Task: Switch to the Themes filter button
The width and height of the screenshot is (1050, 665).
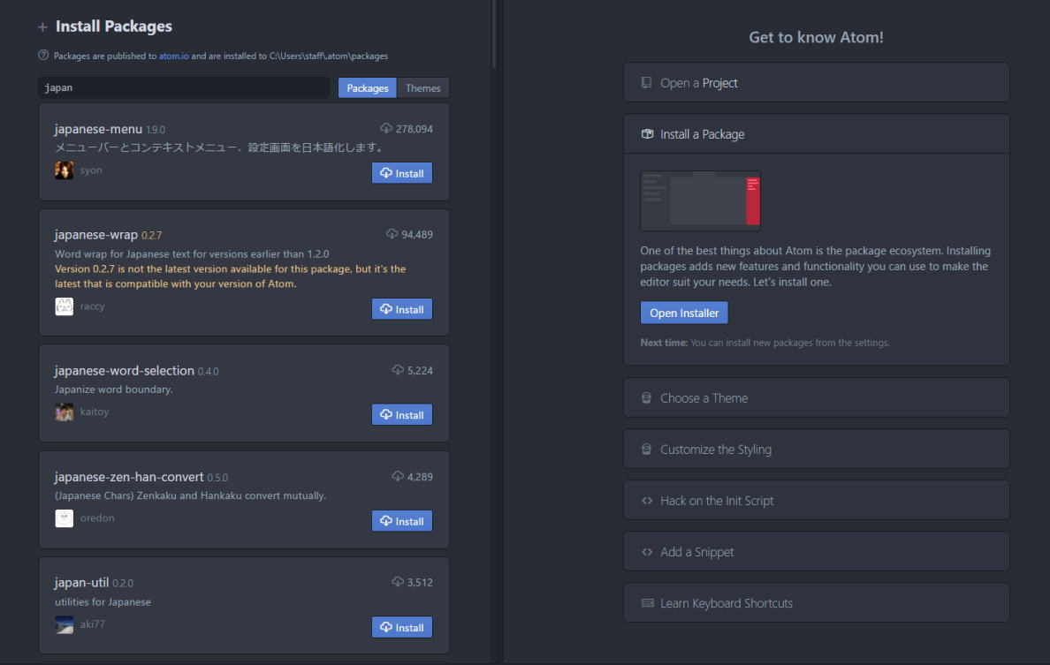Action: 422,88
